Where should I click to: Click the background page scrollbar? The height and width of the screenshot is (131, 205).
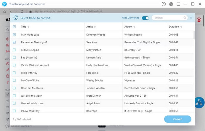coord(204,21)
